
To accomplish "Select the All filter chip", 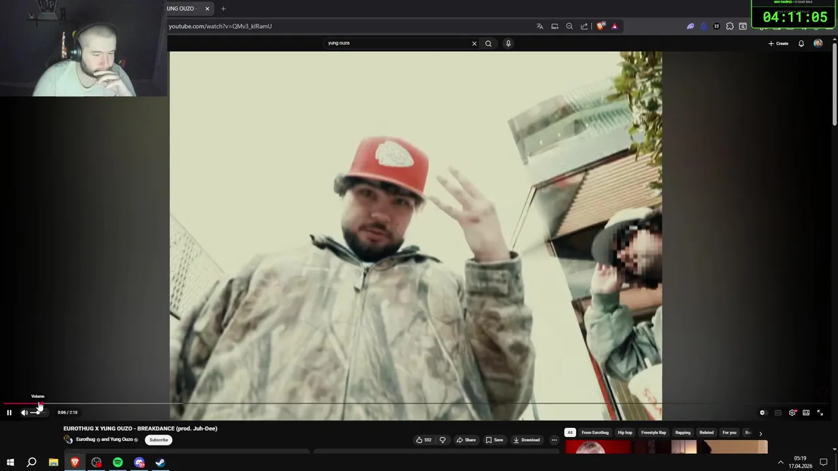I will [x=570, y=432].
